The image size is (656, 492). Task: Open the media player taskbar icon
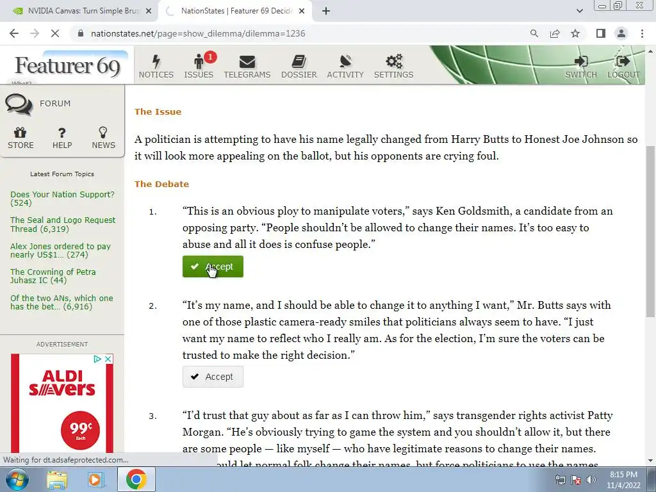95,480
